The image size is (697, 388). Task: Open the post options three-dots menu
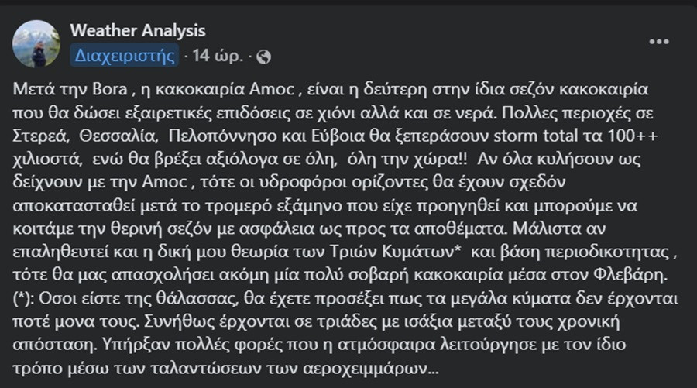click(x=659, y=42)
